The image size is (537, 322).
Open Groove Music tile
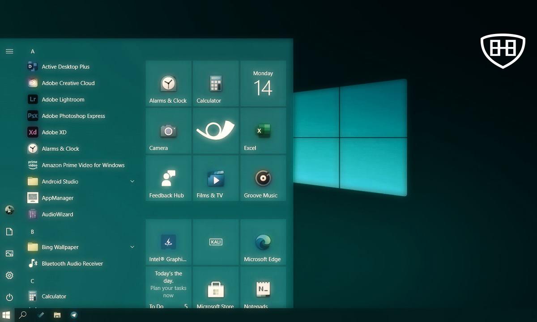click(x=263, y=178)
